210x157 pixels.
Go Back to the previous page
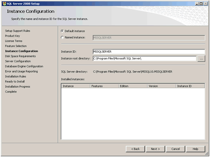point(135,149)
